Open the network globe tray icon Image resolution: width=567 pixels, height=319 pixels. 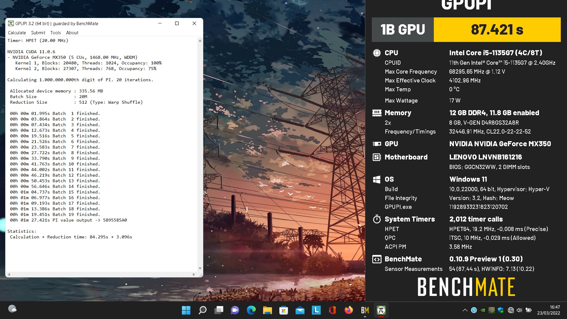pos(511,310)
